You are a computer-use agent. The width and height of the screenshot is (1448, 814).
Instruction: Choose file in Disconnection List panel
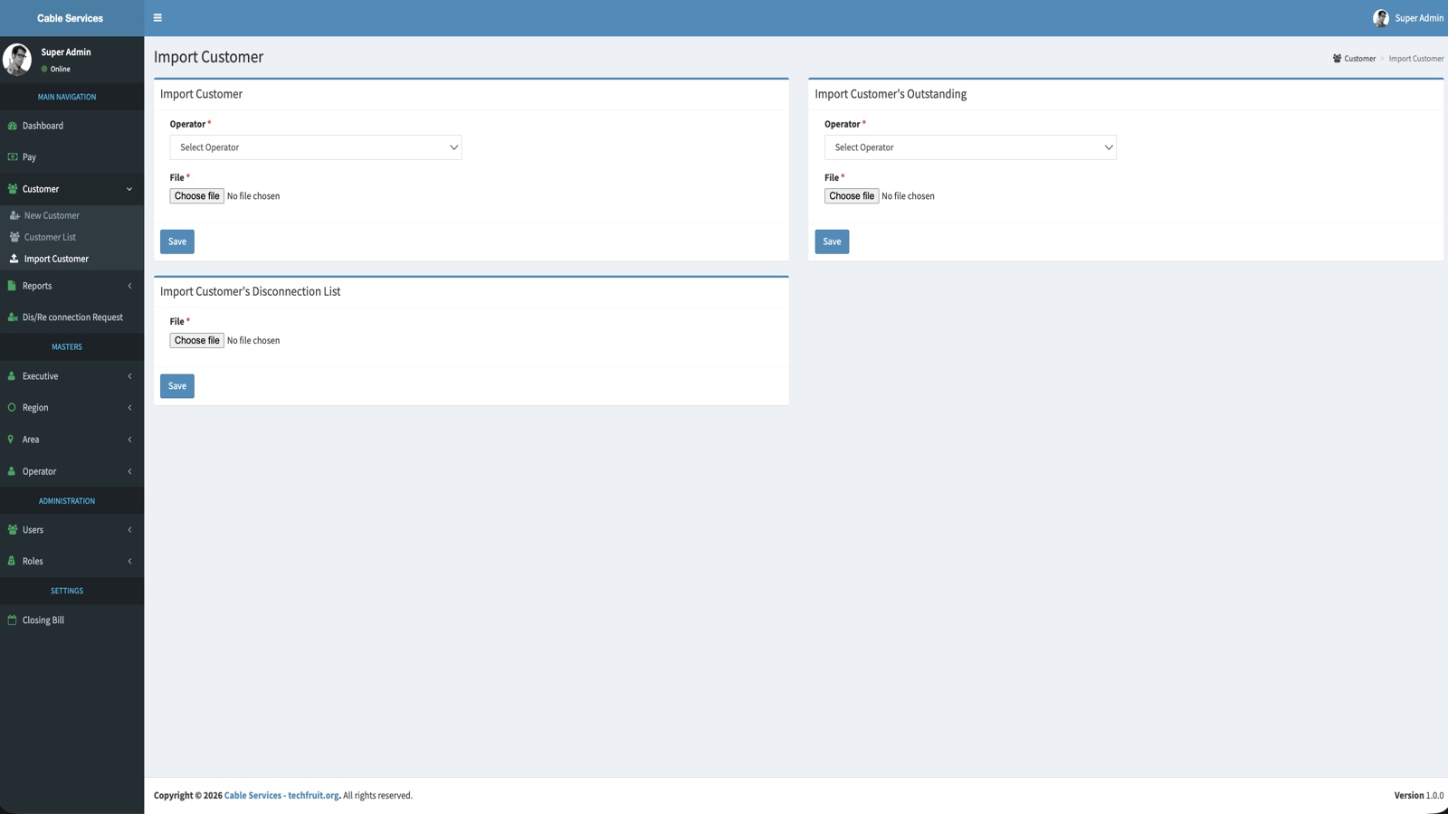point(196,341)
